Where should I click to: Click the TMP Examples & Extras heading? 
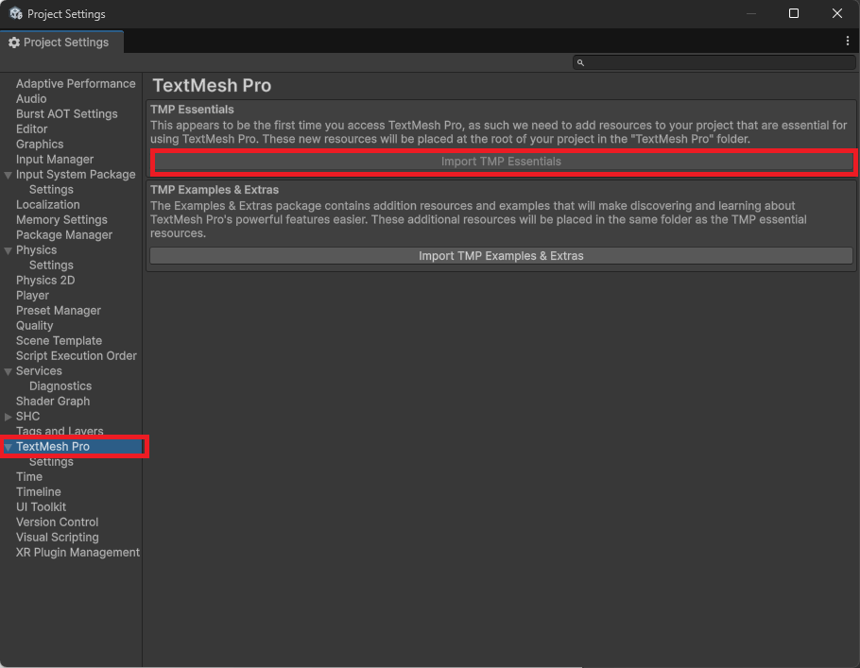tap(215, 189)
